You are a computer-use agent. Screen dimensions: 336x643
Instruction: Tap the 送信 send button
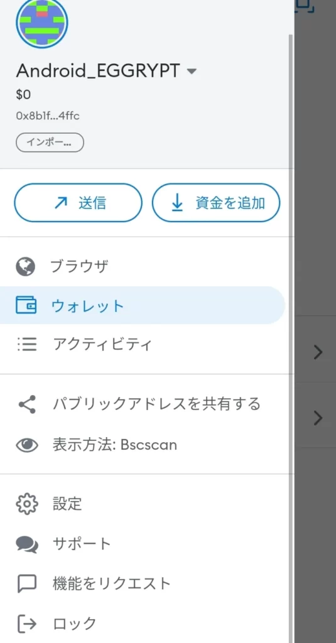click(x=78, y=203)
